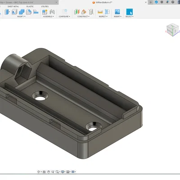
Task: Click the Plane at Angle icon
Action: (84, 12)
